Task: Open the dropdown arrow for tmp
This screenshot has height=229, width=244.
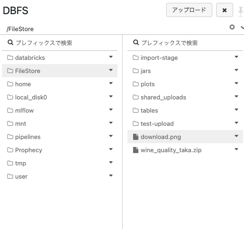Action: (x=111, y=162)
